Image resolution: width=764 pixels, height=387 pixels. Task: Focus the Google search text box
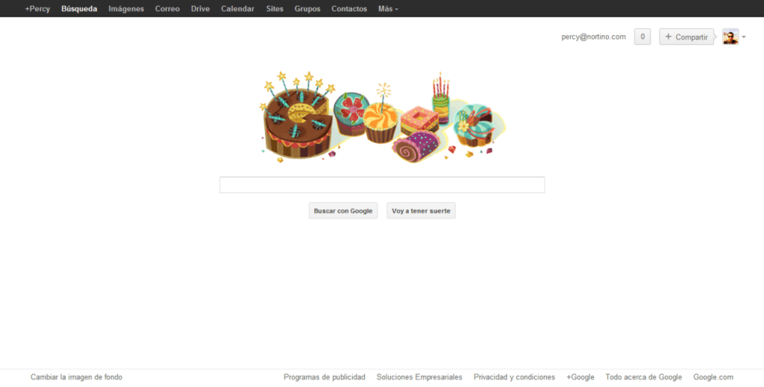tap(382, 185)
